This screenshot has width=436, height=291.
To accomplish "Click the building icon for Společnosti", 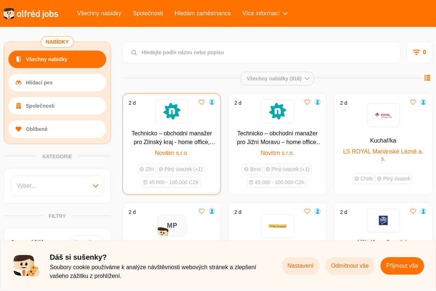I will coord(19,106).
